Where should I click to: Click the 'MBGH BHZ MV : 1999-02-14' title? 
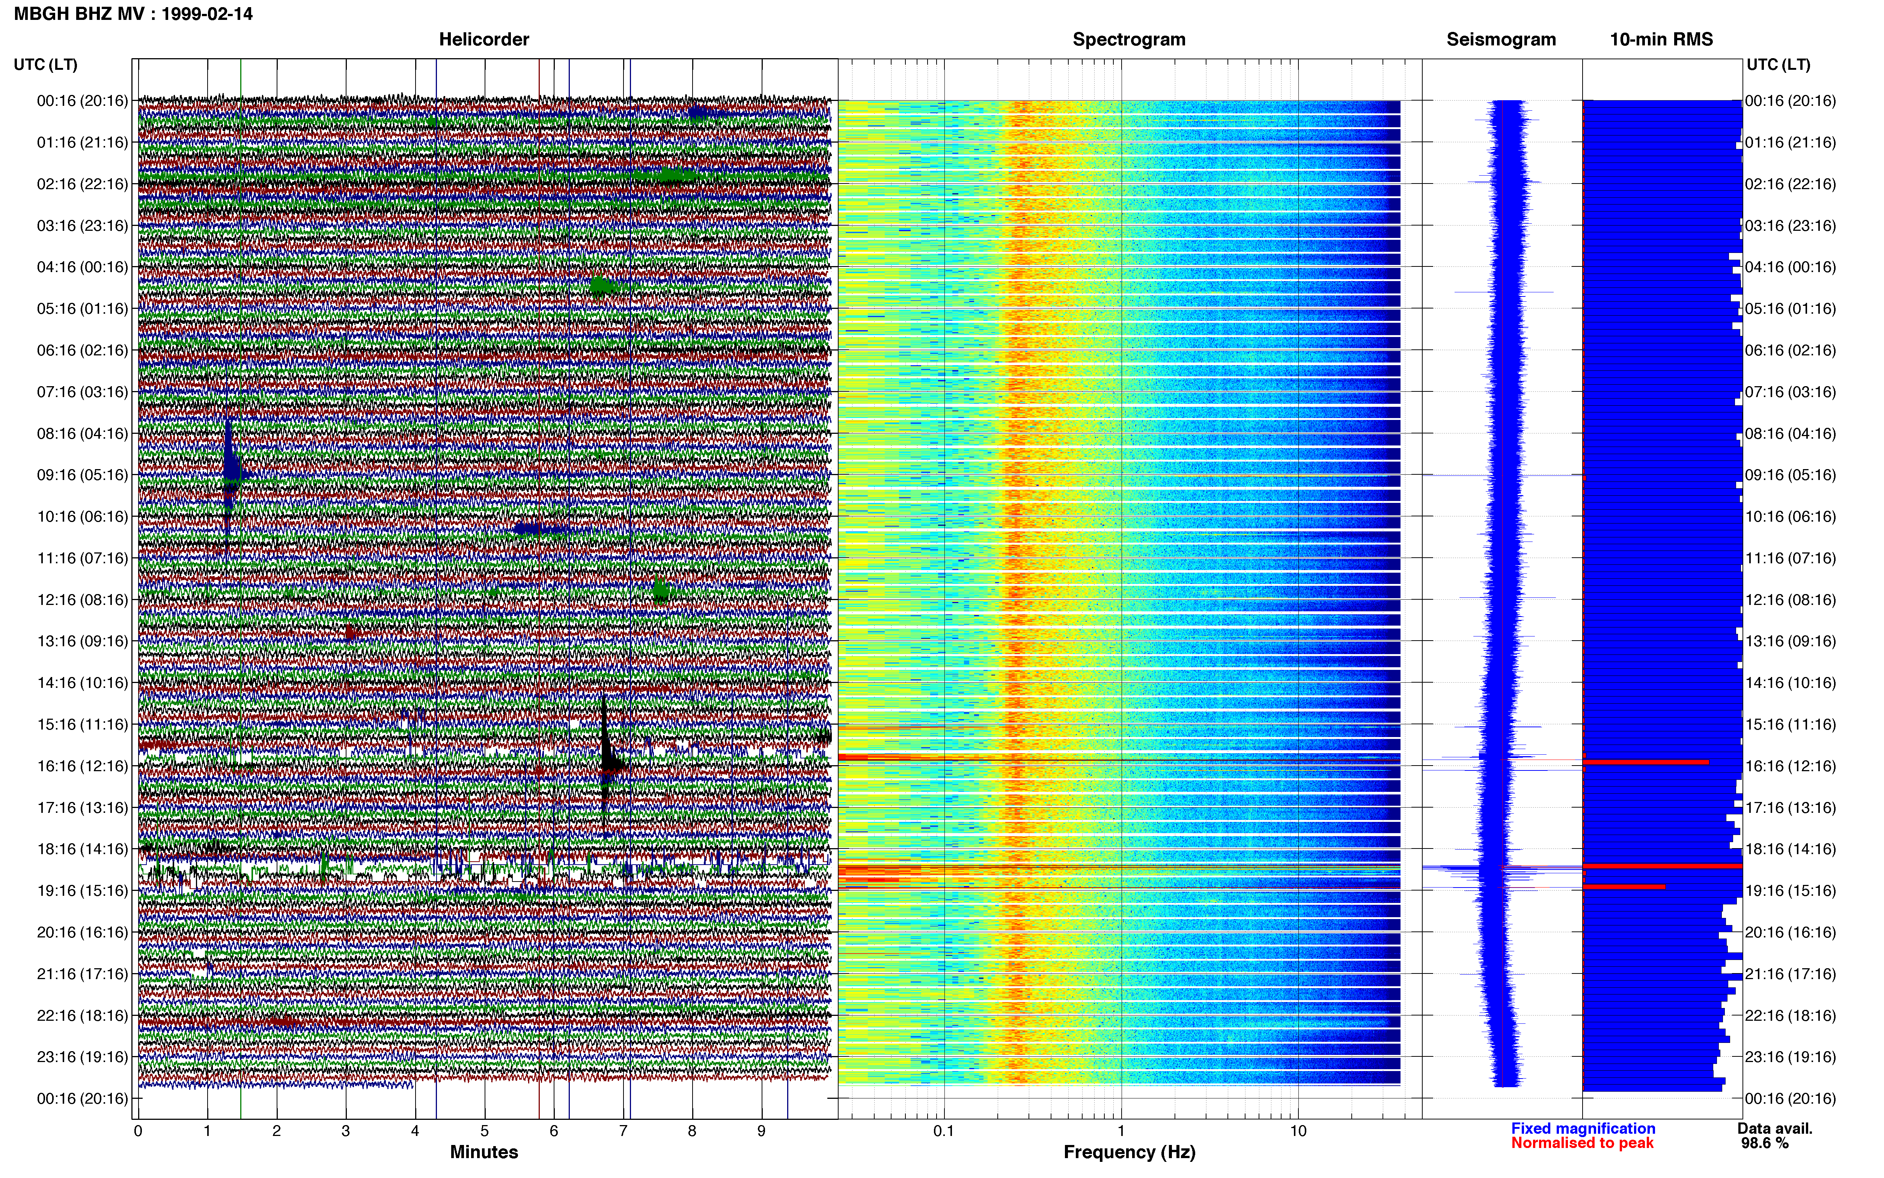[133, 14]
